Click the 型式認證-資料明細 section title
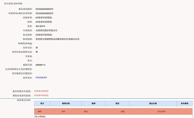 [x=13, y=4]
